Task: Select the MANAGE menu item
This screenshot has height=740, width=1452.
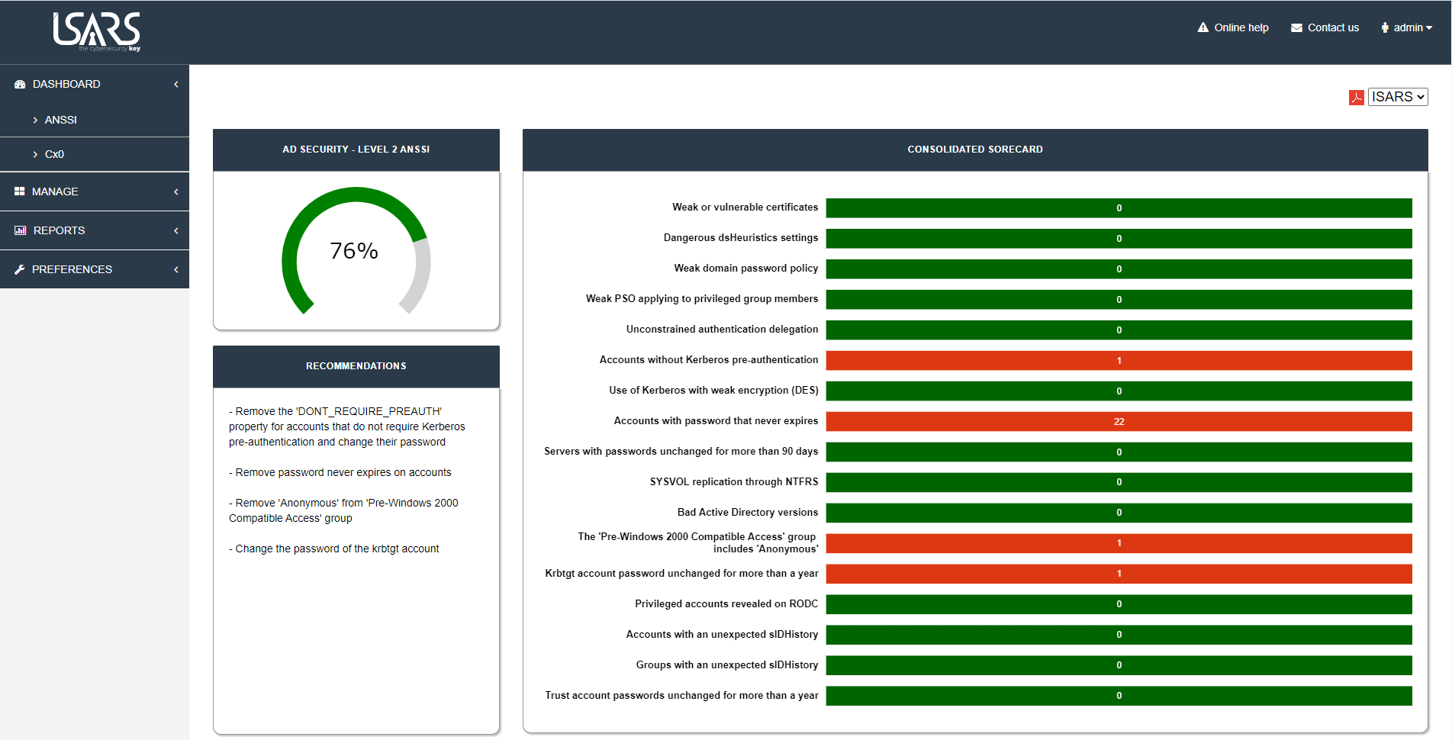Action: 95,191
